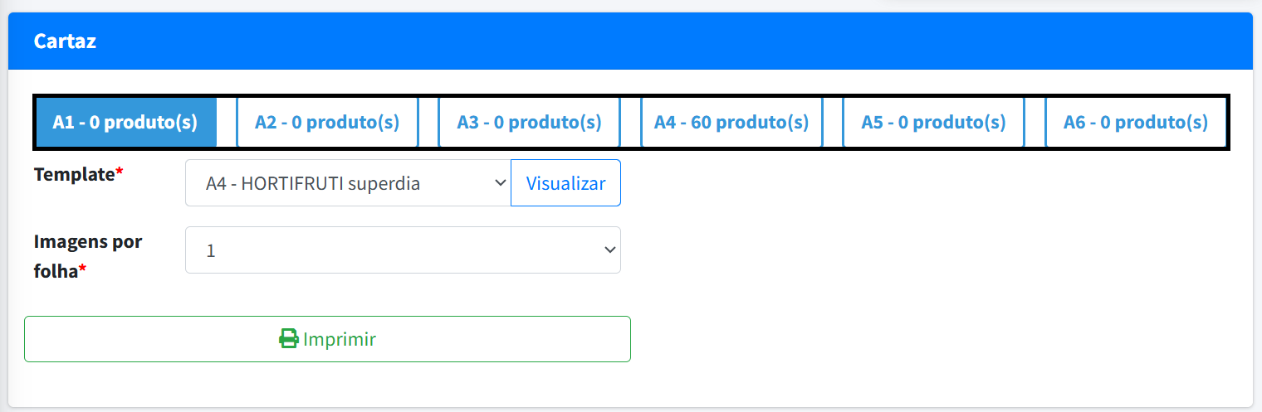
Task: Go to the A4 - 60 produto(s) tab
Action: [x=731, y=123]
